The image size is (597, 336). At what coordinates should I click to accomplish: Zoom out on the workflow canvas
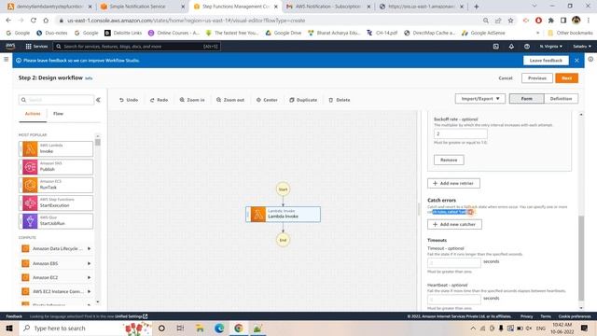pos(230,100)
